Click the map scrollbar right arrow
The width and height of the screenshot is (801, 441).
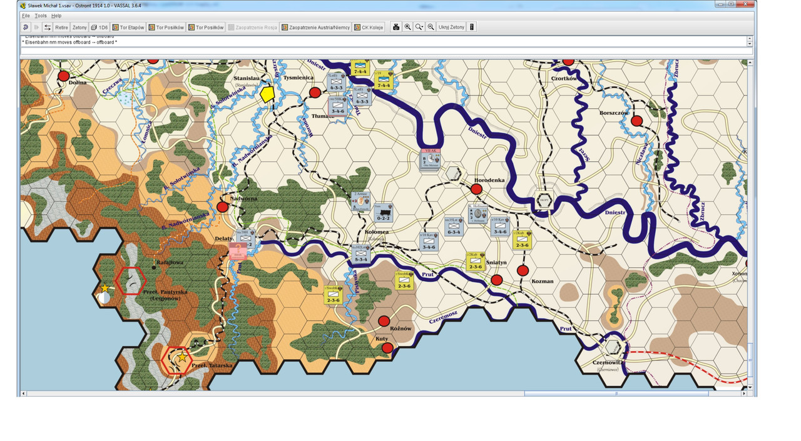click(744, 394)
